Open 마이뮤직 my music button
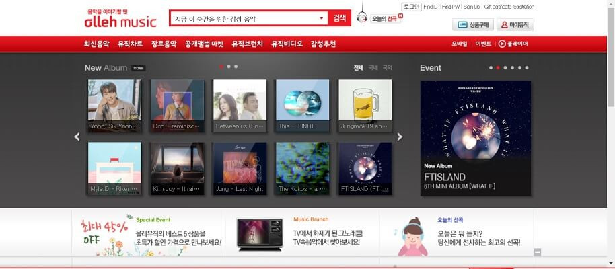The image size is (615, 269). pyautogui.click(x=515, y=25)
